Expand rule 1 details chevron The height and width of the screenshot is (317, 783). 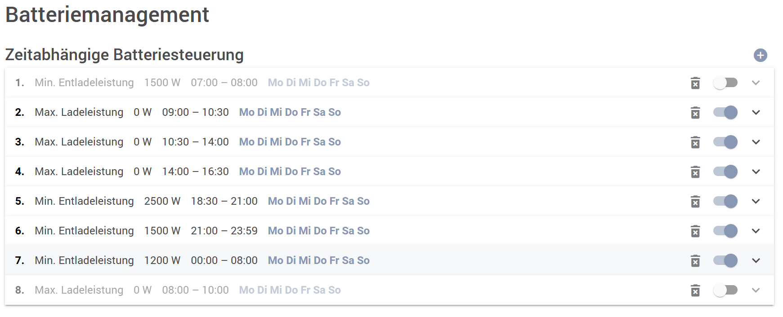756,83
